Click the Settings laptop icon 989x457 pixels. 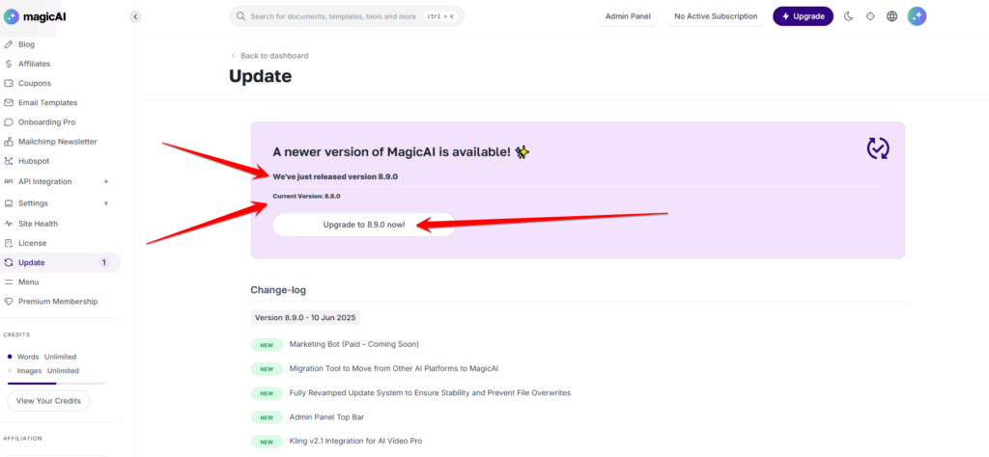click(8, 203)
